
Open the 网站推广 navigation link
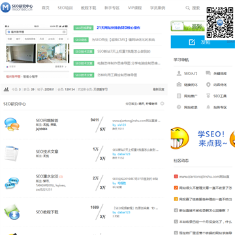[x=191, y=96]
